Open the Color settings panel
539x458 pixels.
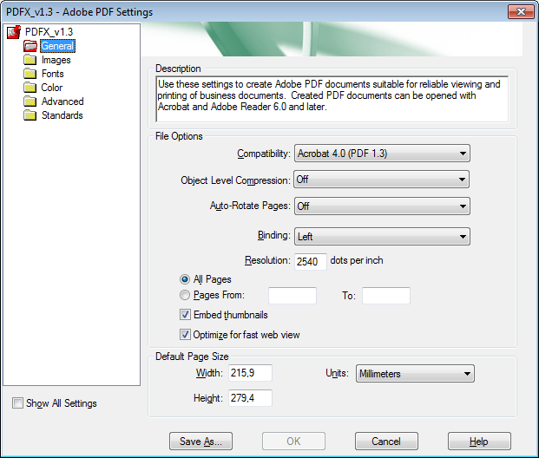tap(52, 88)
